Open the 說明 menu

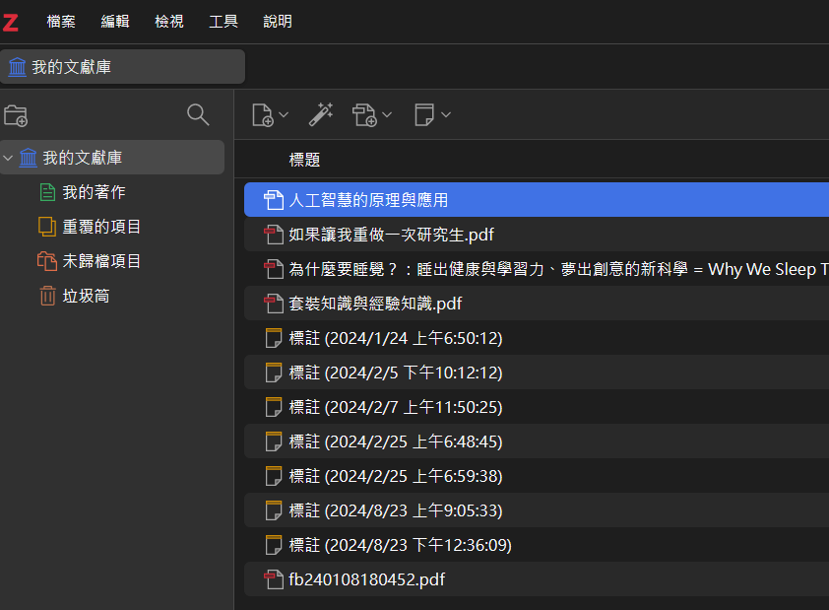tap(278, 21)
